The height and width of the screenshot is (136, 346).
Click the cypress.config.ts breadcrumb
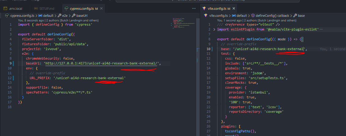(x=22, y=16)
